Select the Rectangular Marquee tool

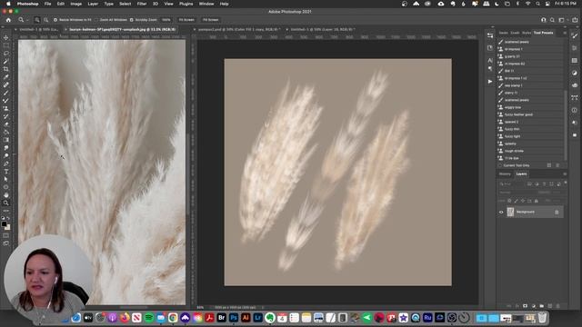(6, 45)
